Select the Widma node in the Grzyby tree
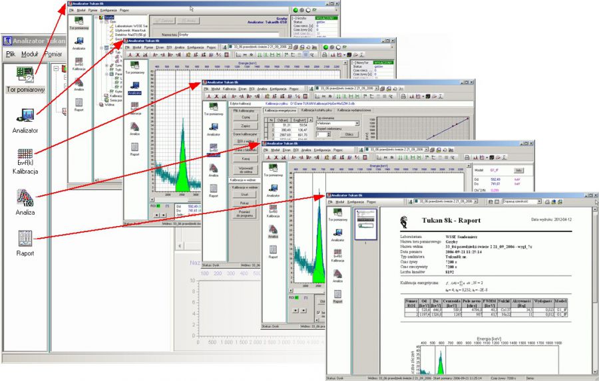This screenshot has height=381, width=599. 109,104
